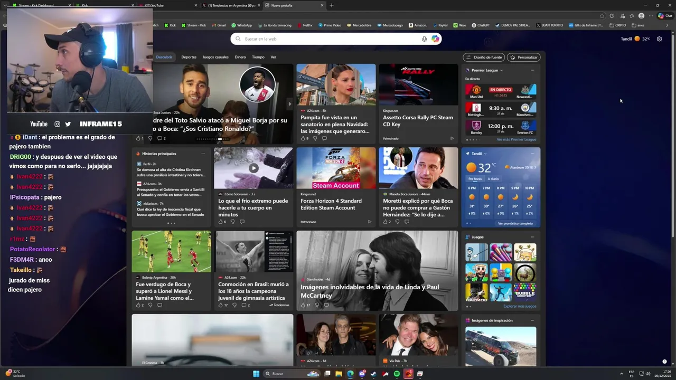
Task: Open Copilot icon in search box
Action: tap(435, 39)
